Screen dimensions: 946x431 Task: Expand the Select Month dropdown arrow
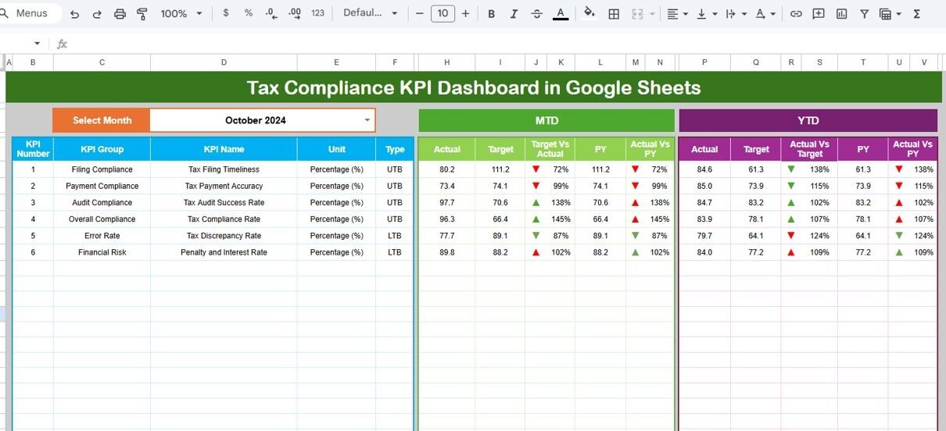(367, 120)
